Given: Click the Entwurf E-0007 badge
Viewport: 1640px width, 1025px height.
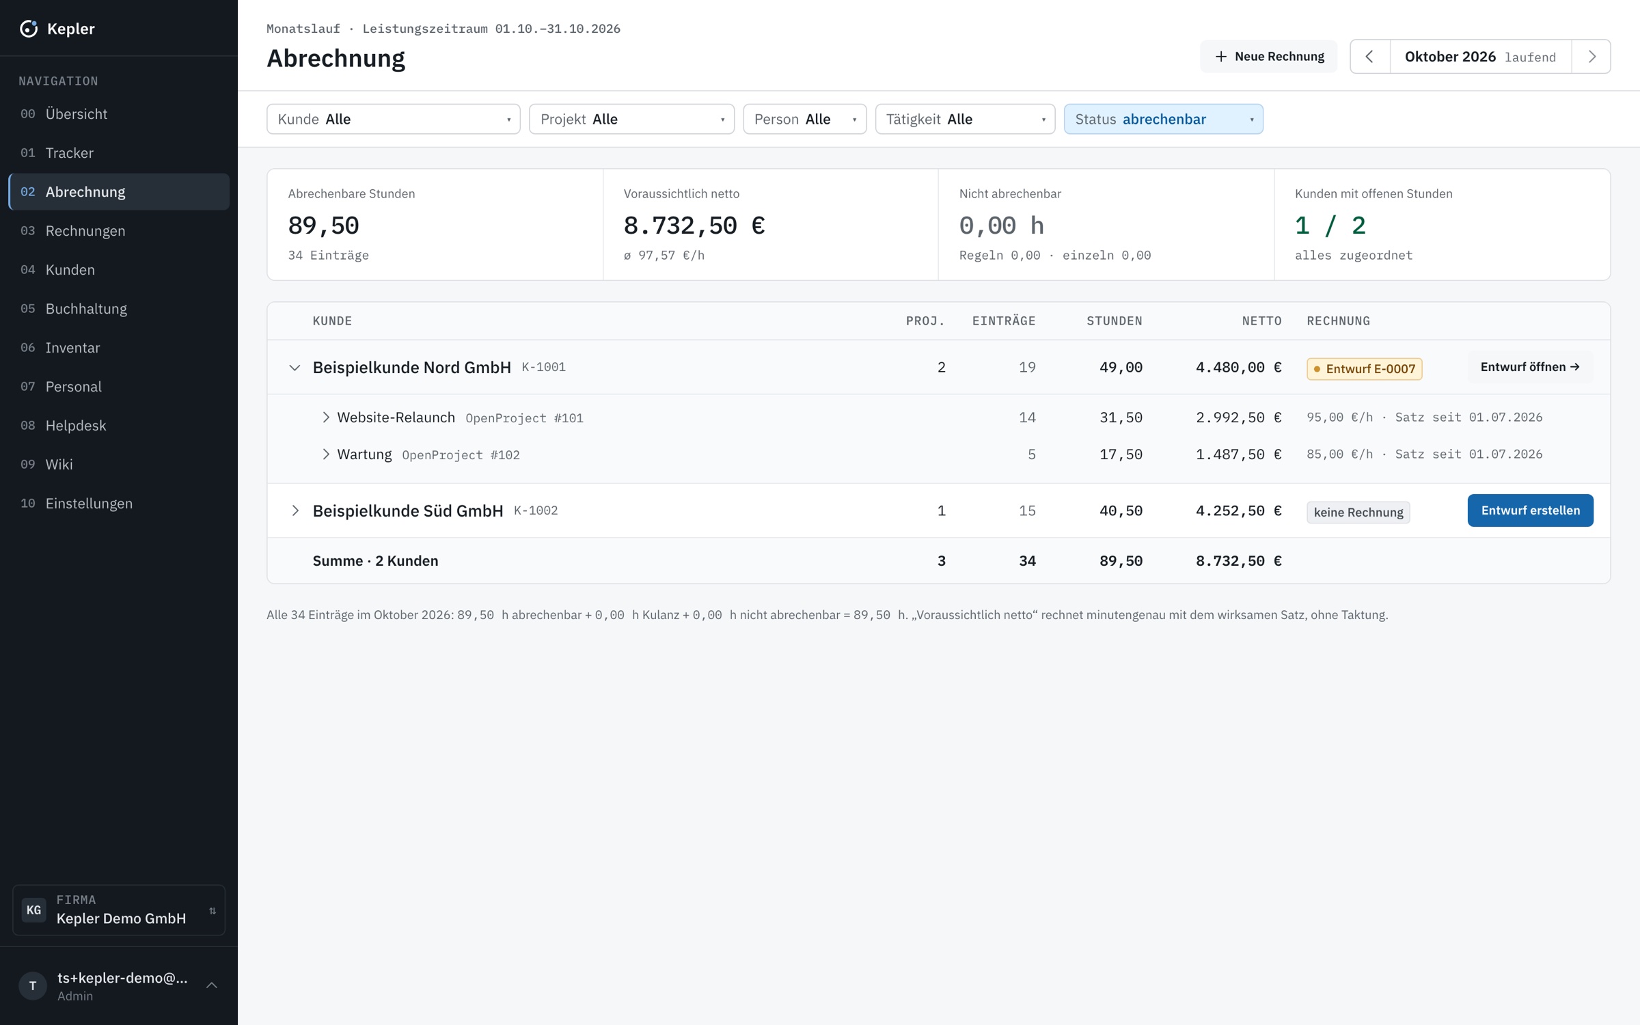Looking at the screenshot, I should click(1365, 369).
